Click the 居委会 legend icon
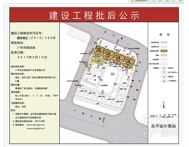The width and height of the screenshot is (189, 147). tap(164, 76)
